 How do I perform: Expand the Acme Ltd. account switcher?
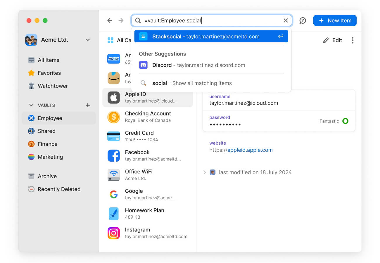click(88, 40)
